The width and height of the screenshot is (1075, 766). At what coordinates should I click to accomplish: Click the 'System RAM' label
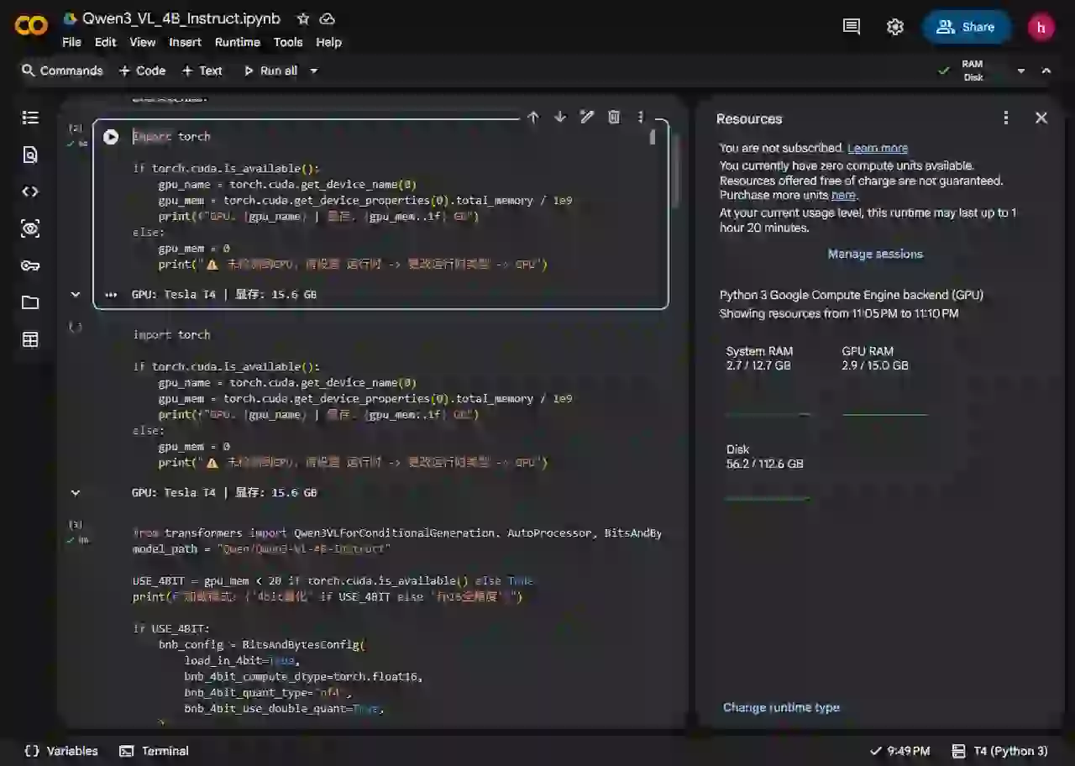759,351
